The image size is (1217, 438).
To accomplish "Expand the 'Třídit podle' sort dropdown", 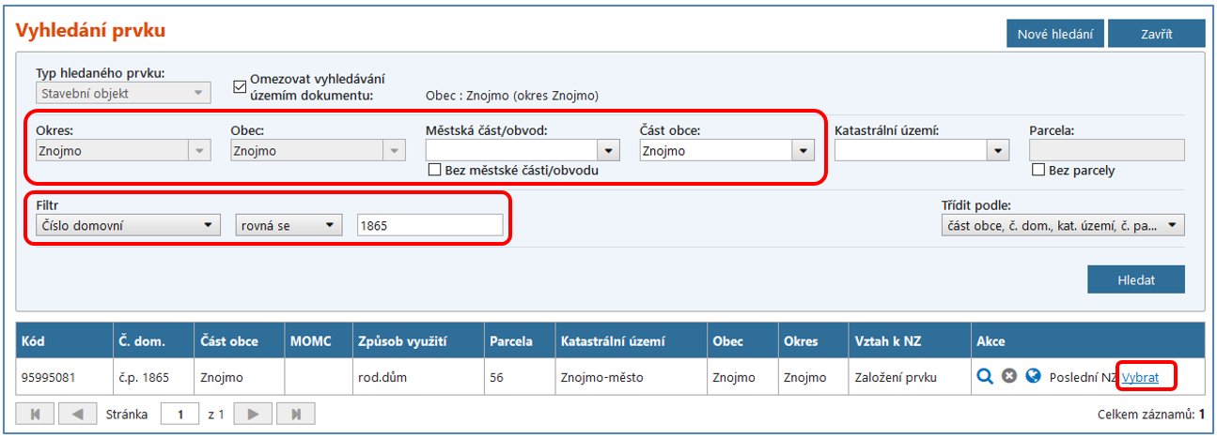I will (x=1173, y=225).
